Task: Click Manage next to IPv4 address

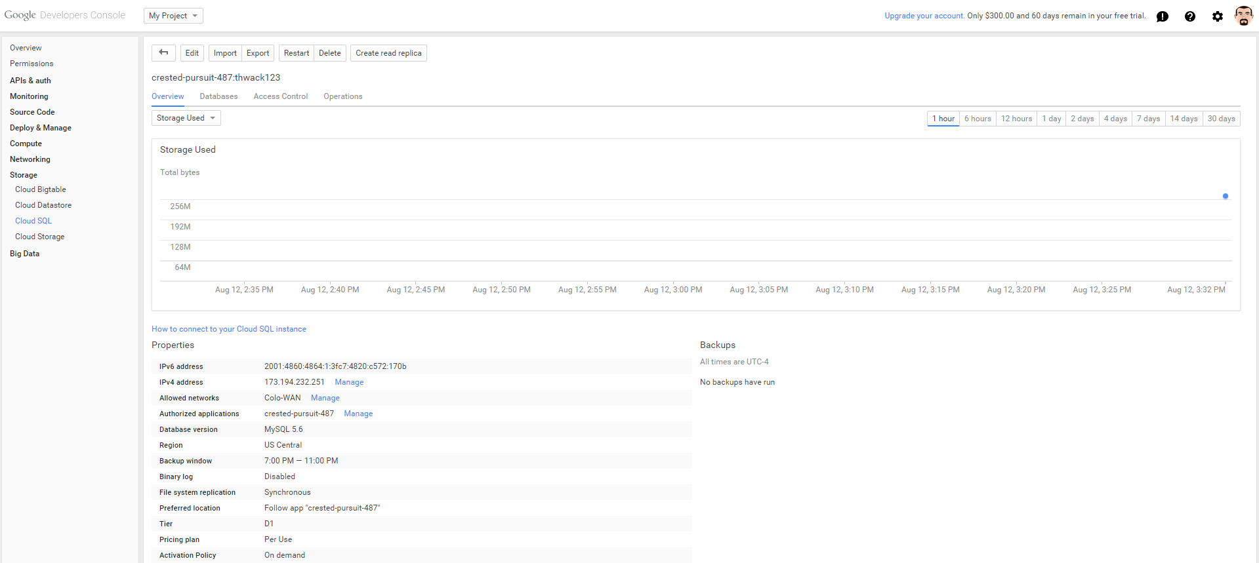Action: point(349,382)
